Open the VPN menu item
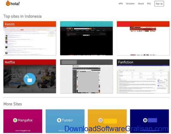 pos(121,4)
